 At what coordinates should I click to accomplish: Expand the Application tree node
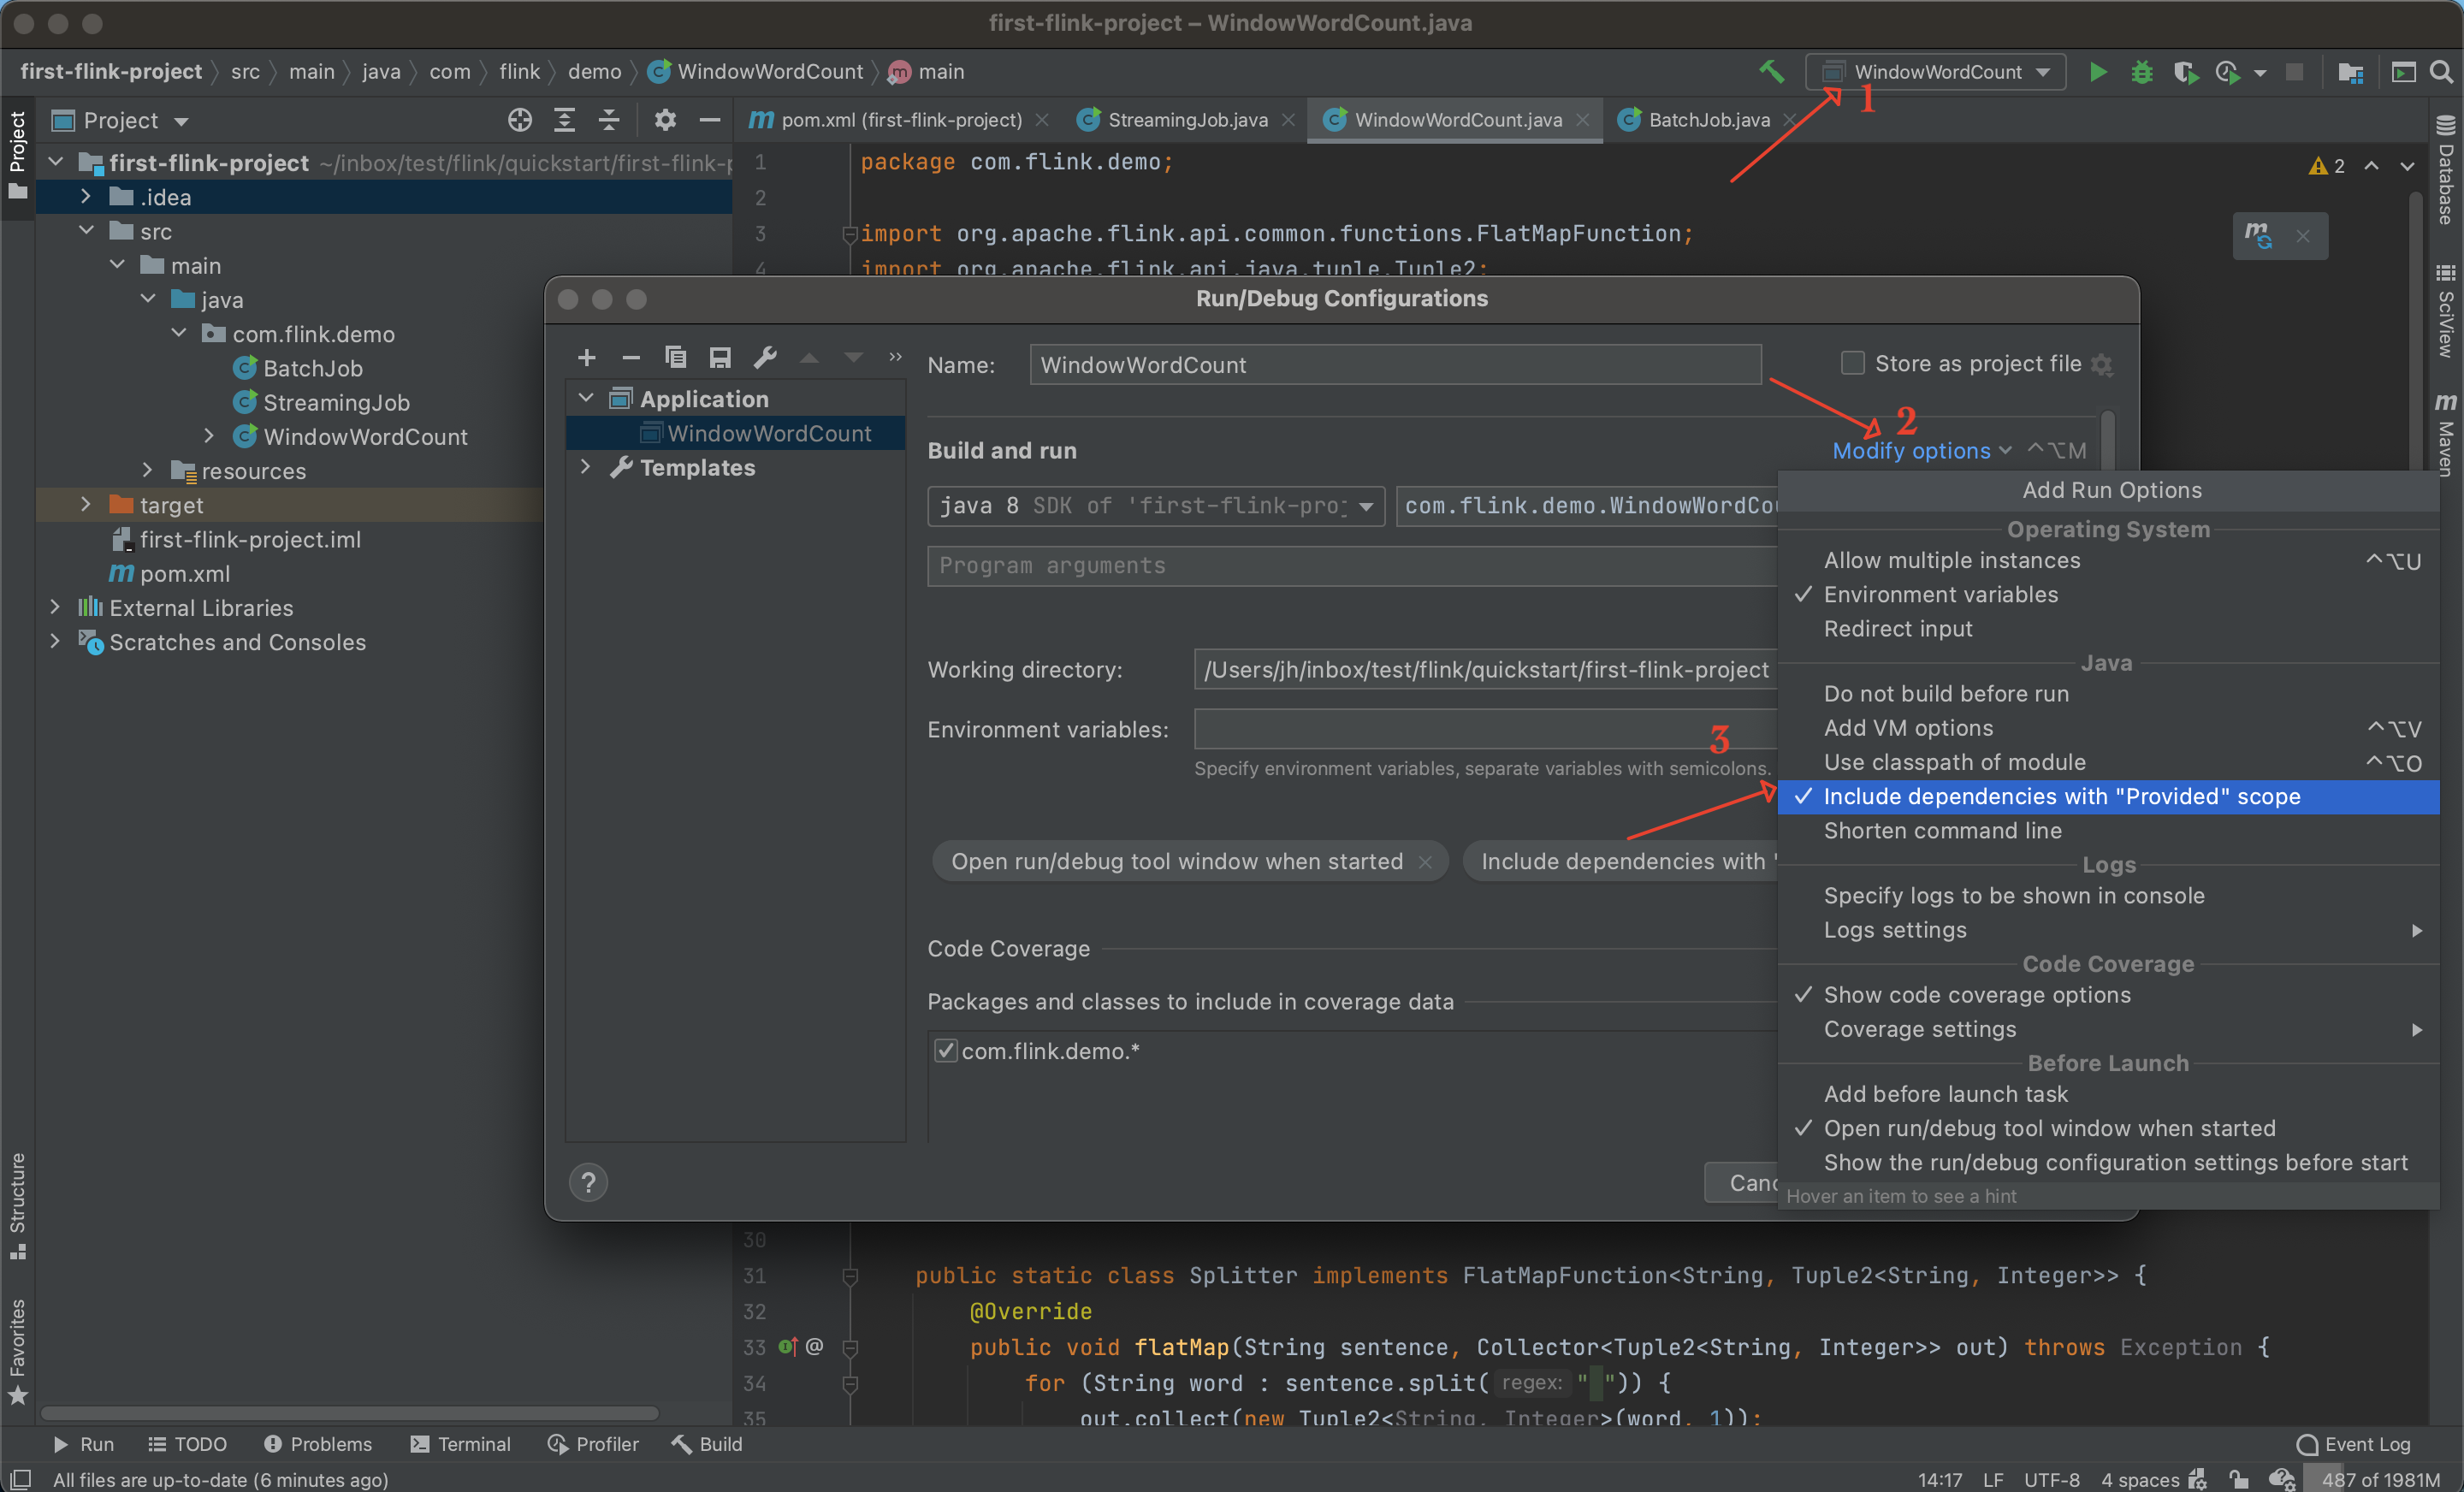[584, 400]
